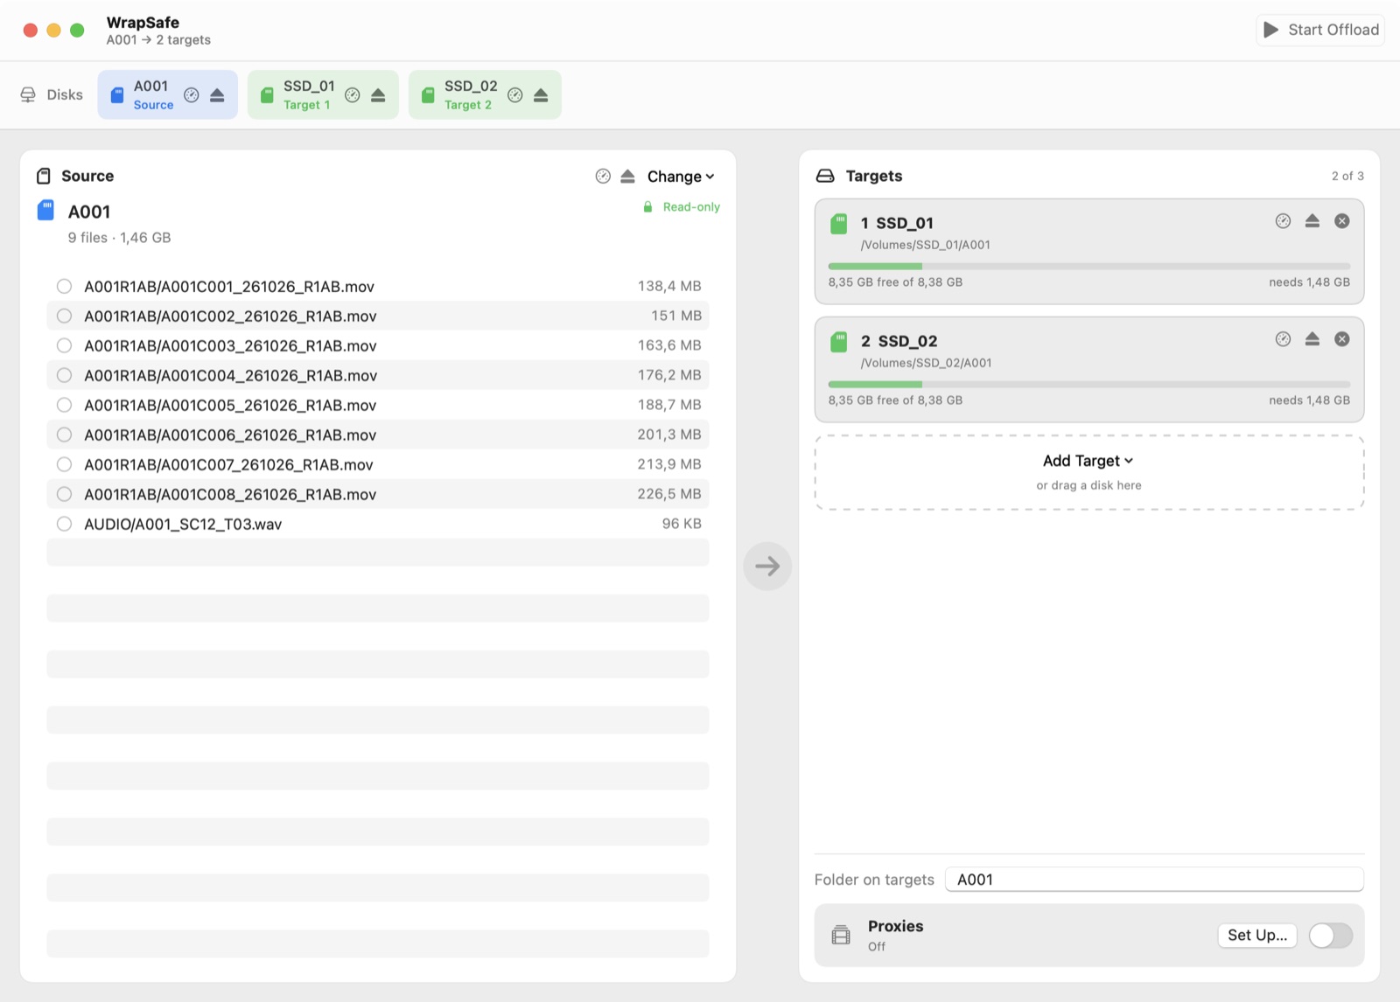
Task: Eject A001 from the disks bar
Action: [217, 95]
